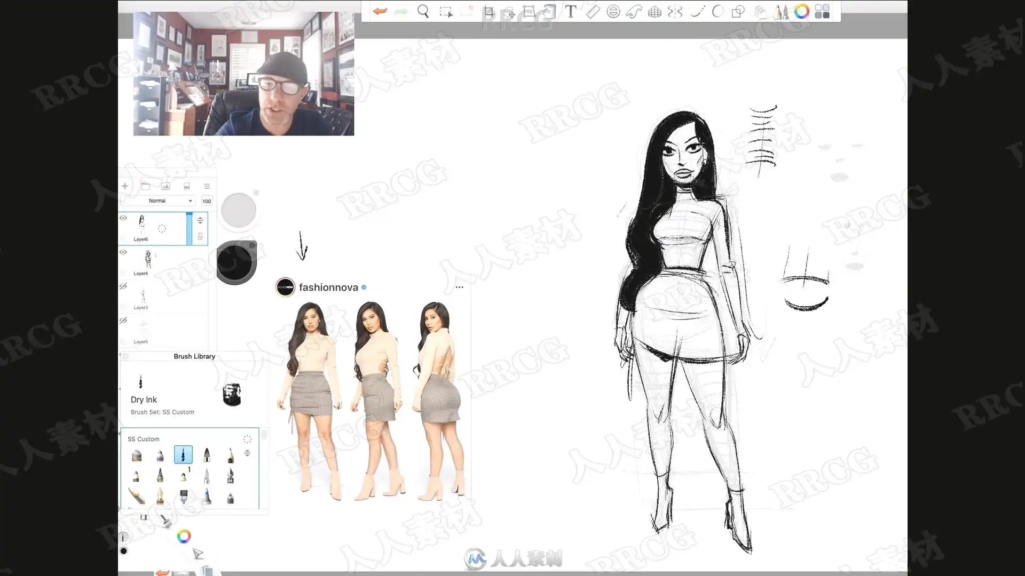Click the Undo arrow in toolbar
This screenshot has height=576, width=1025.
point(380,11)
